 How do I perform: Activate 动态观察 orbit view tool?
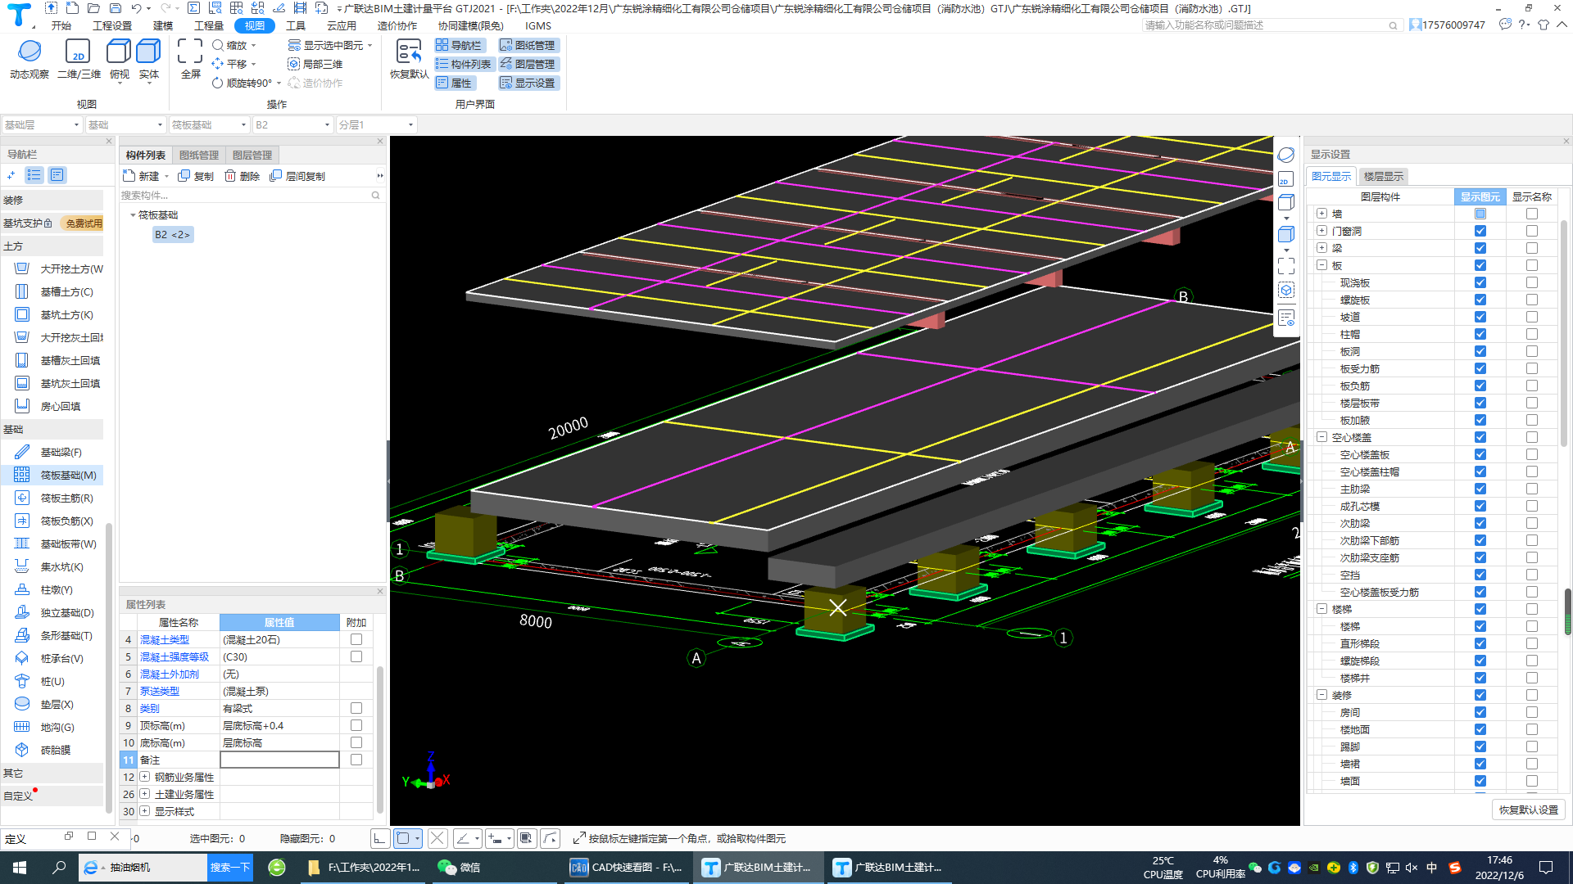[29, 59]
